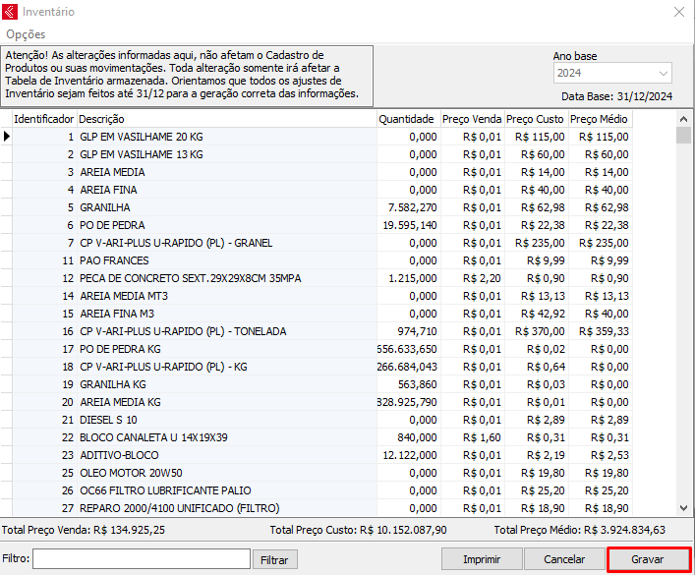Open the Opções menu

point(26,34)
